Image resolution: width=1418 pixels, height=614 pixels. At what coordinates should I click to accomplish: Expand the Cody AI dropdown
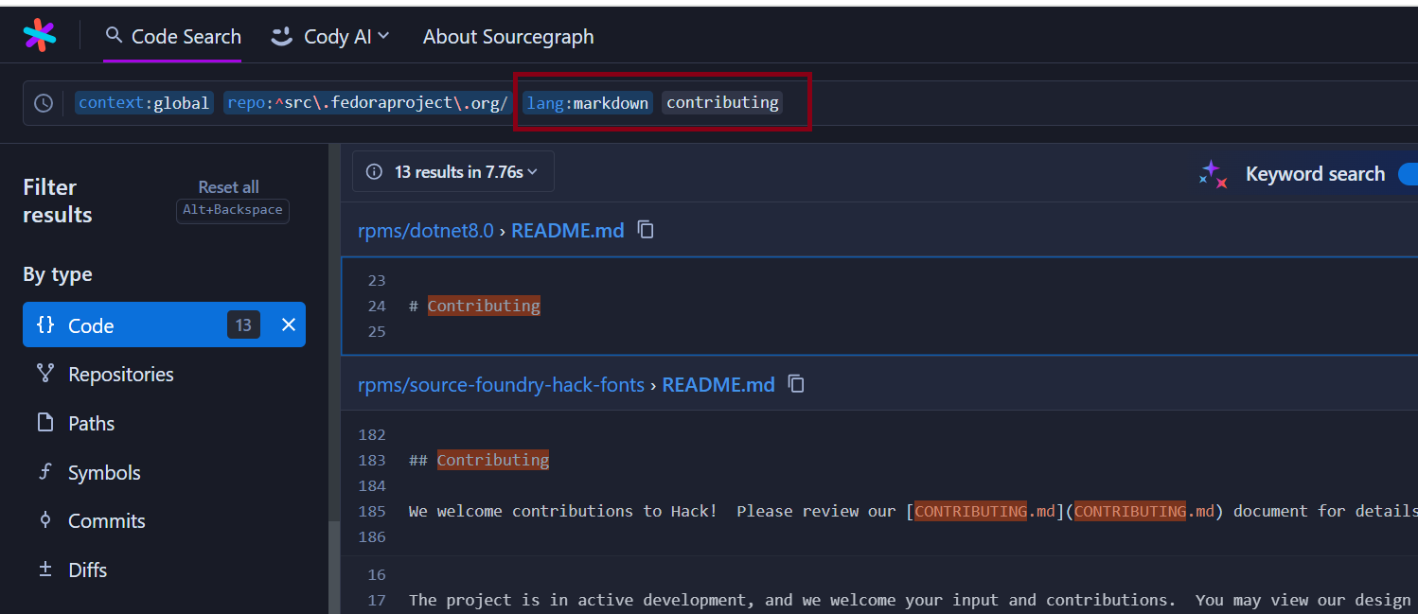coord(330,36)
